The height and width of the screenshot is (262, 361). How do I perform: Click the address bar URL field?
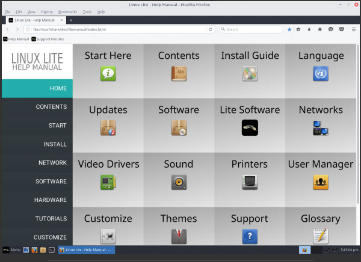click(x=119, y=29)
